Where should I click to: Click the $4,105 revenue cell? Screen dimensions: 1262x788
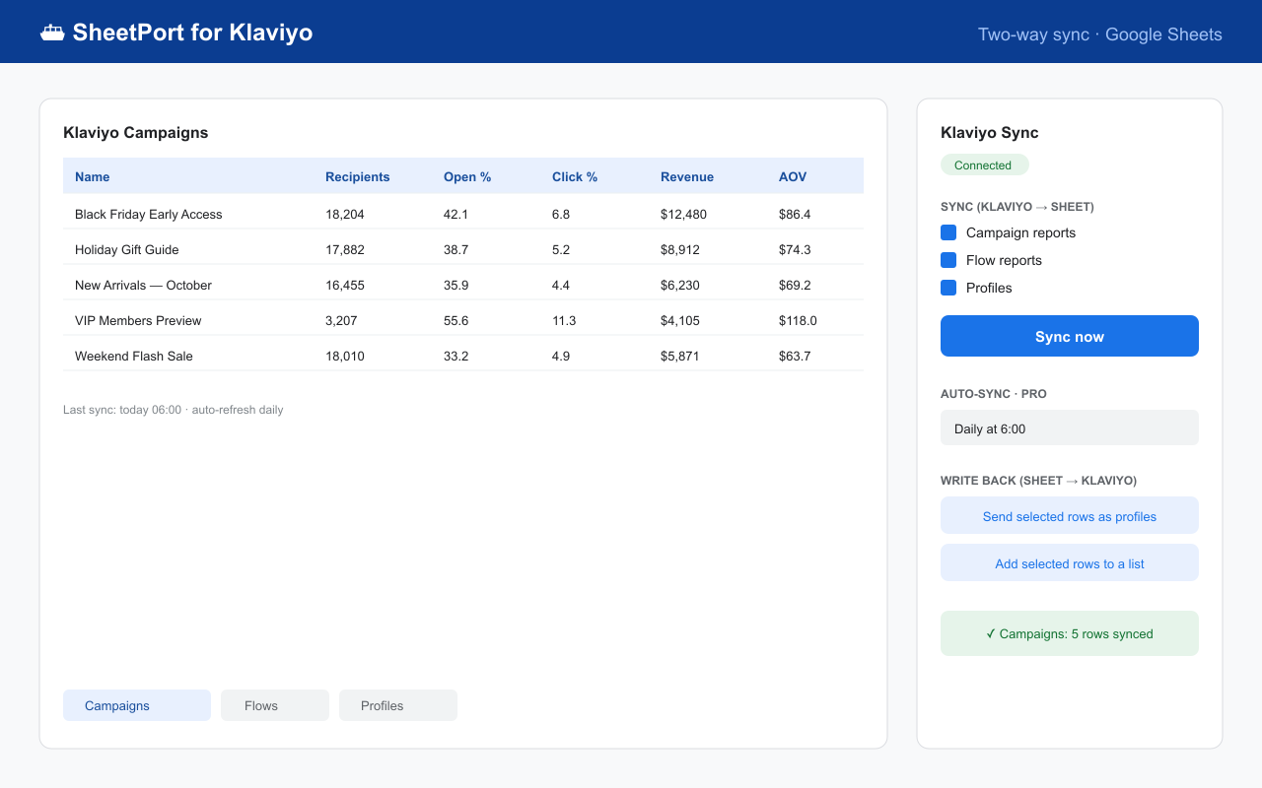pos(680,320)
